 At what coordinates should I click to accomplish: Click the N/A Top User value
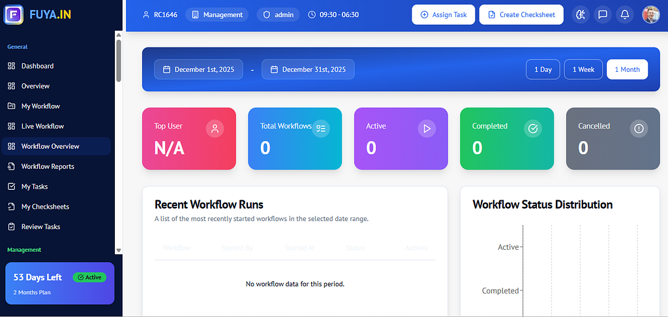[x=169, y=148]
